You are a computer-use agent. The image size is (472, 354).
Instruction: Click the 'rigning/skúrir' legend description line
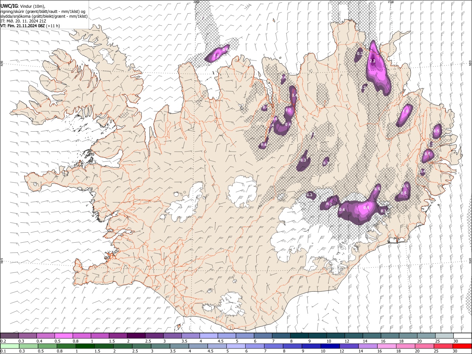pos(43,11)
